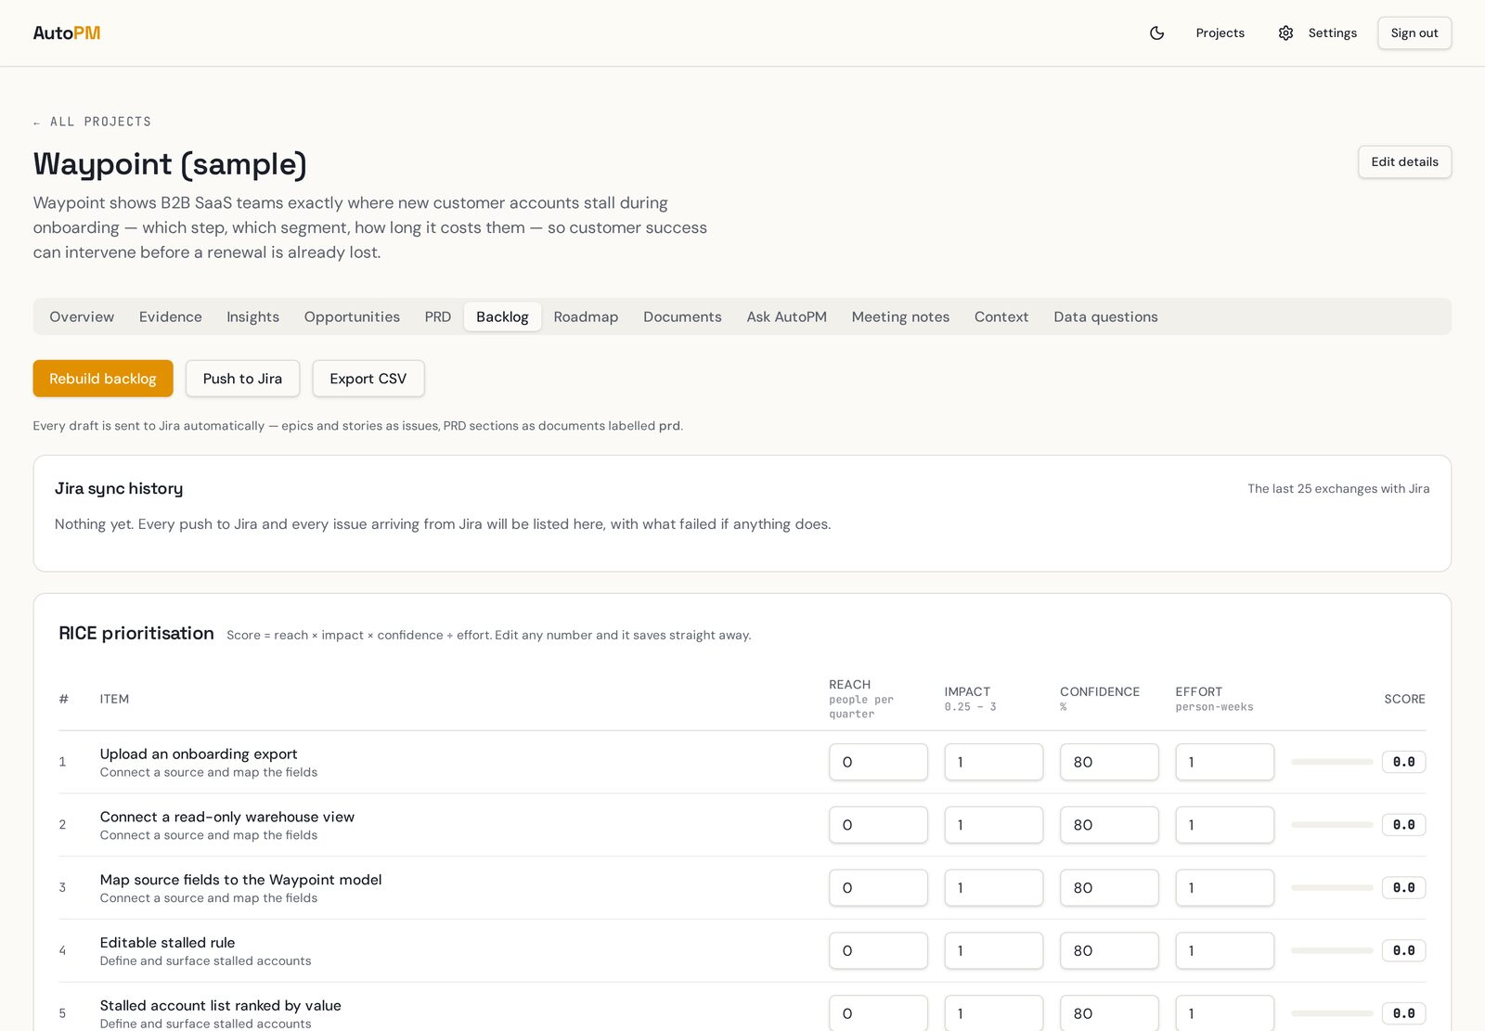Edit Impact for Map source fields row
The height and width of the screenshot is (1031, 1485).
[x=993, y=888]
